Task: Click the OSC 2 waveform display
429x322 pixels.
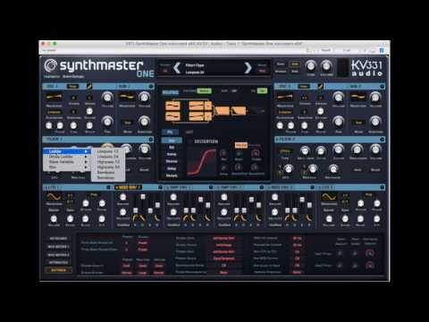Action: (285, 97)
